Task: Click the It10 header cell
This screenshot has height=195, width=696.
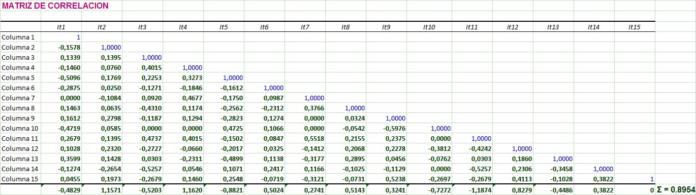Action: [429, 27]
